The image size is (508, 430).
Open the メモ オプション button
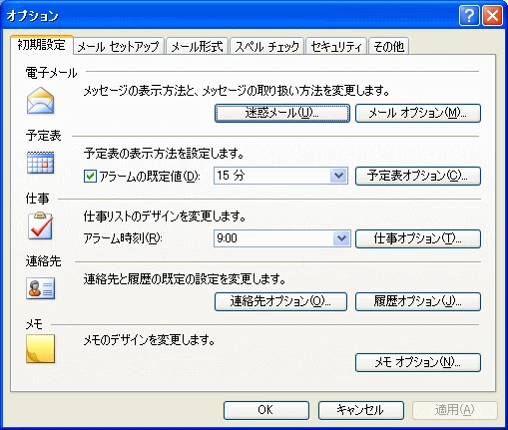(x=418, y=362)
